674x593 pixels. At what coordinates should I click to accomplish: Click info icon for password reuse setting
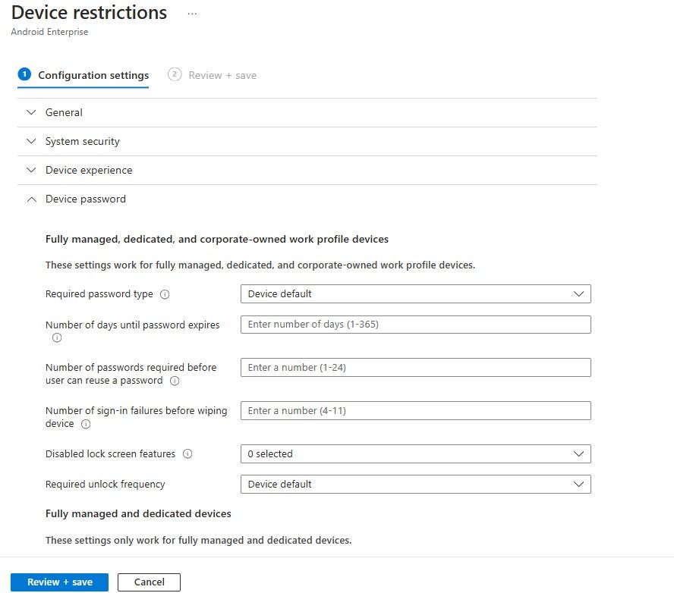175,381
